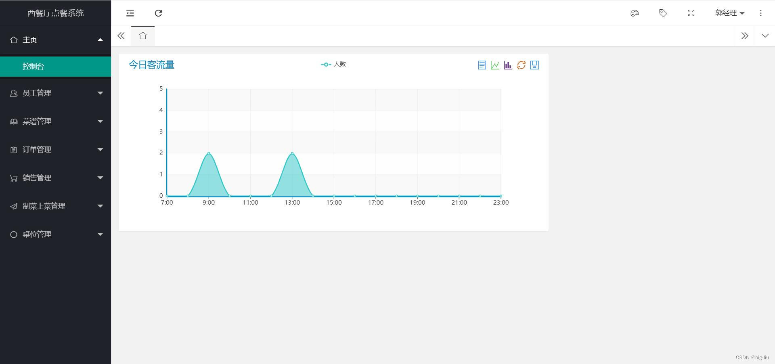Click the 23:00 data point
Screen dimensions: 775x364
[x=501, y=196]
